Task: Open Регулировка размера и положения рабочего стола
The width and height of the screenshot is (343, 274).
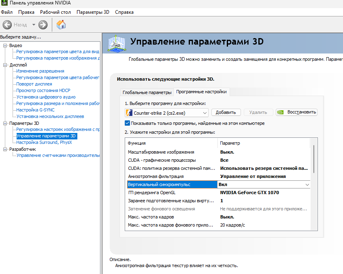Action: pos(58,103)
